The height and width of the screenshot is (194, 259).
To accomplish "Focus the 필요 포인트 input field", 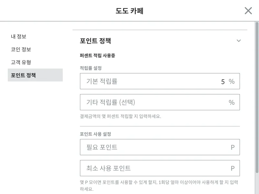I will 160,147.
